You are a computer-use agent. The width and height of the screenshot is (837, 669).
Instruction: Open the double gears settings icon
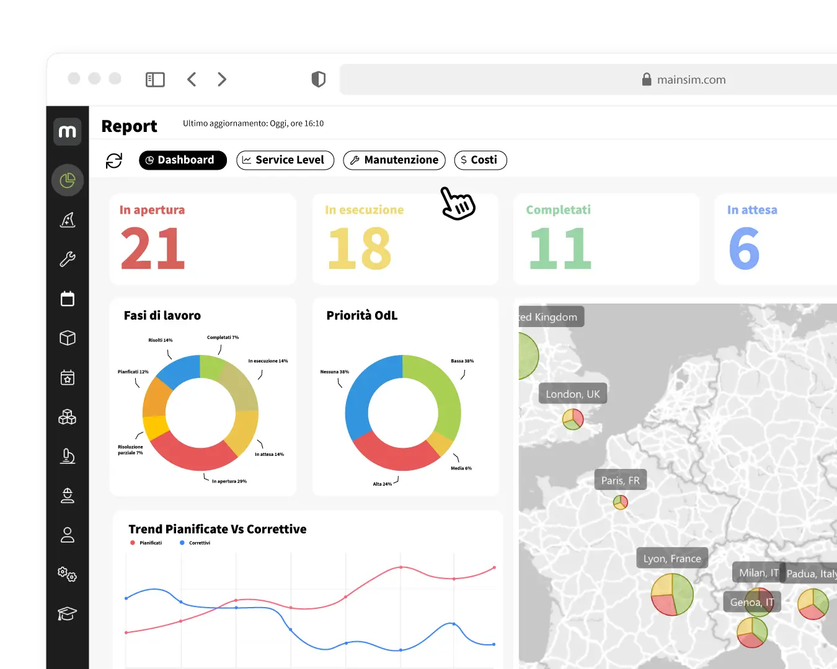pyautogui.click(x=67, y=574)
